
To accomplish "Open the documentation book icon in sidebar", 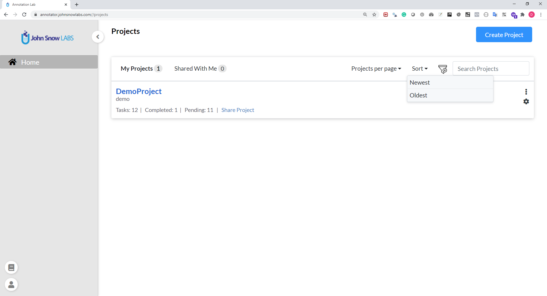I will coord(11,268).
